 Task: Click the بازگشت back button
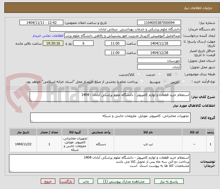67,181
